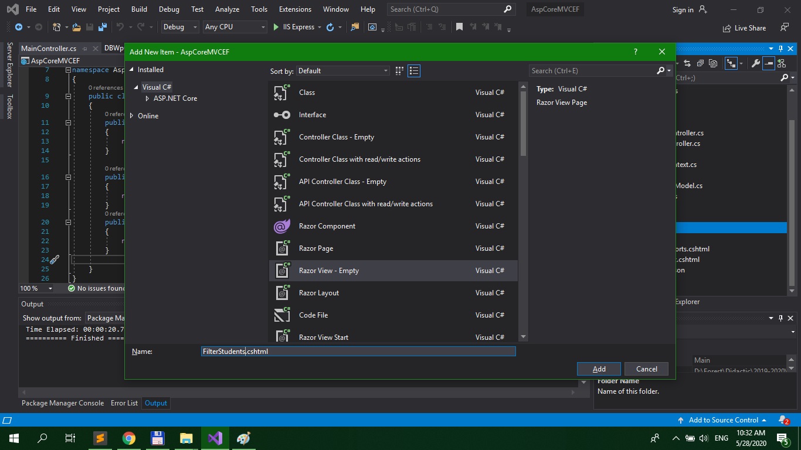
Task: Click the Add button
Action: coord(599,369)
